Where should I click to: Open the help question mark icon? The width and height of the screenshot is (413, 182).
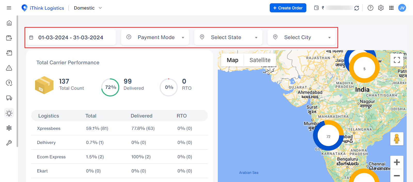[x=370, y=8]
